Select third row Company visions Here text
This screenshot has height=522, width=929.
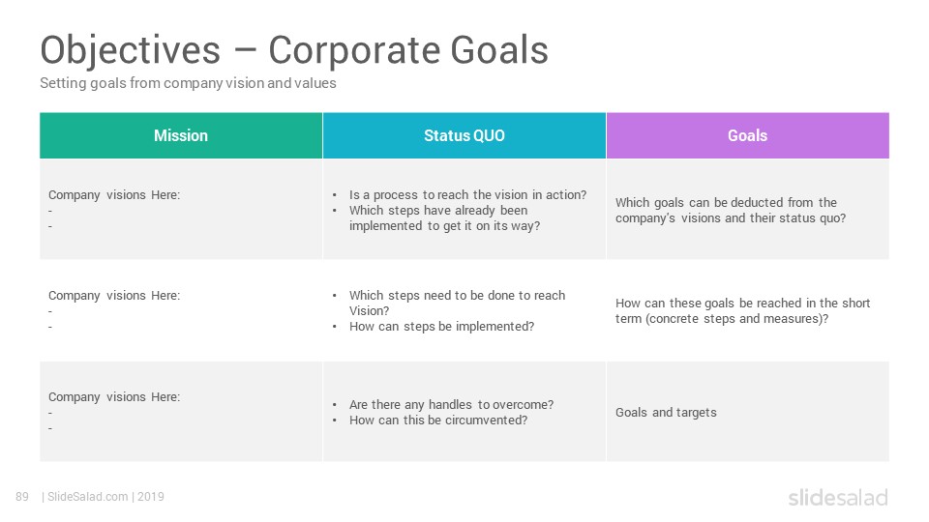tap(114, 397)
